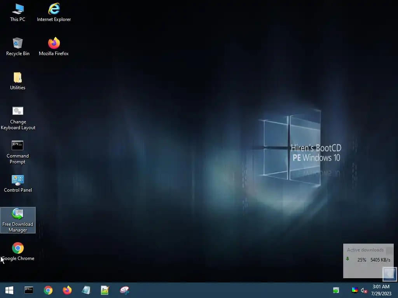The width and height of the screenshot is (398, 298).
Task: Open the taskbar clock and date
Action: (381, 290)
